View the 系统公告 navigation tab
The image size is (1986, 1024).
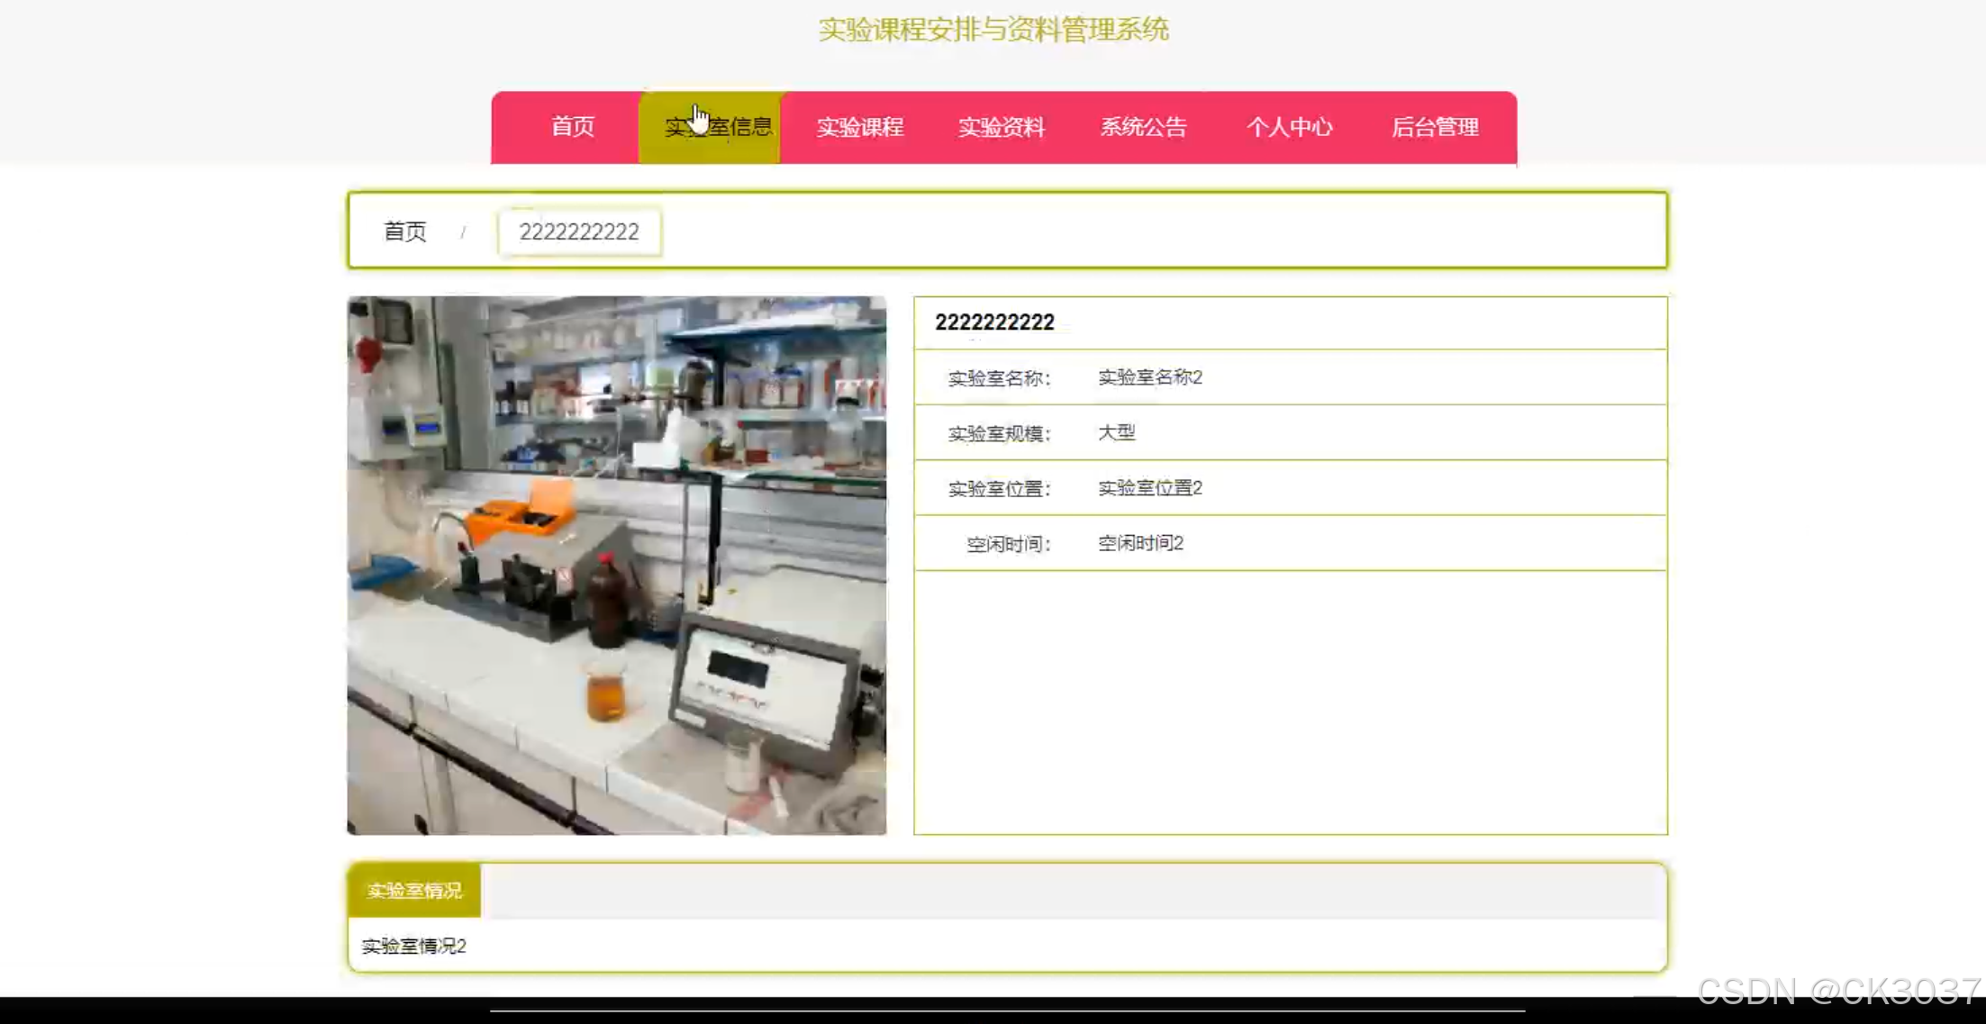click(x=1143, y=127)
